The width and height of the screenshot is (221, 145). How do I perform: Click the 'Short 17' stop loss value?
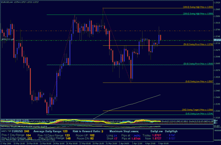tap(112, 139)
